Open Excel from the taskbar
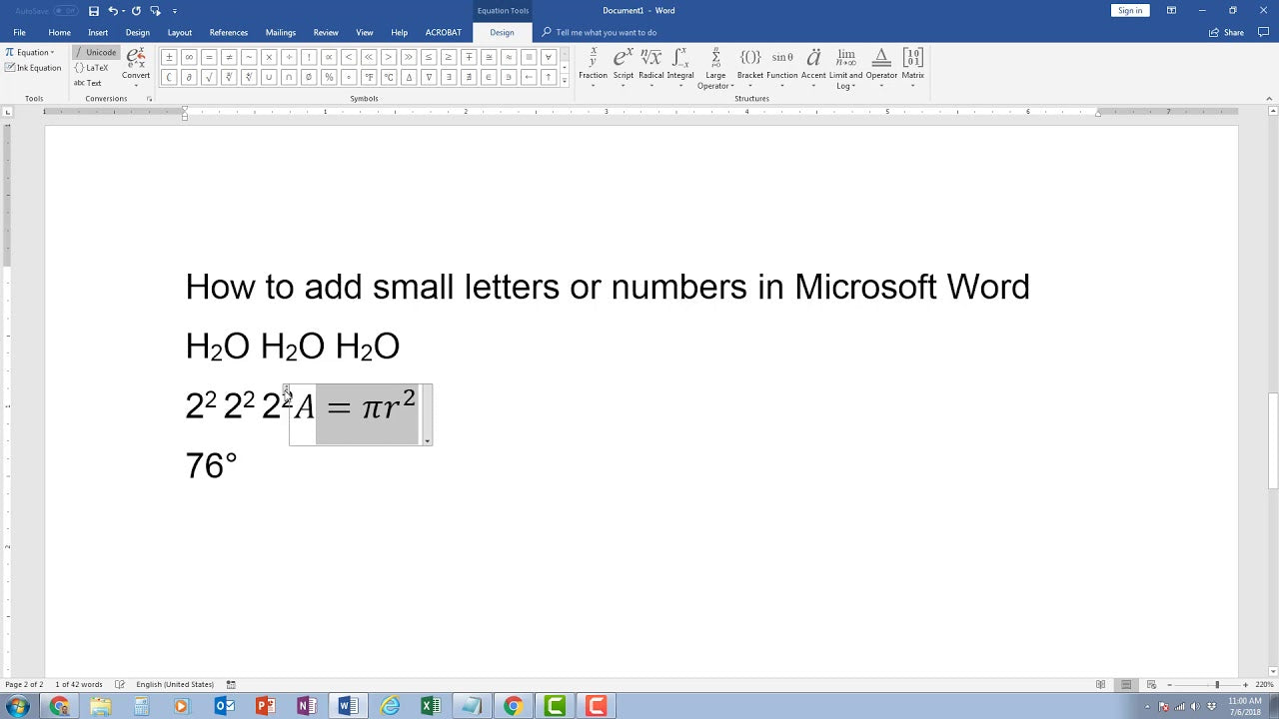This screenshot has height=719, width=1279. (x=430, y=706)
